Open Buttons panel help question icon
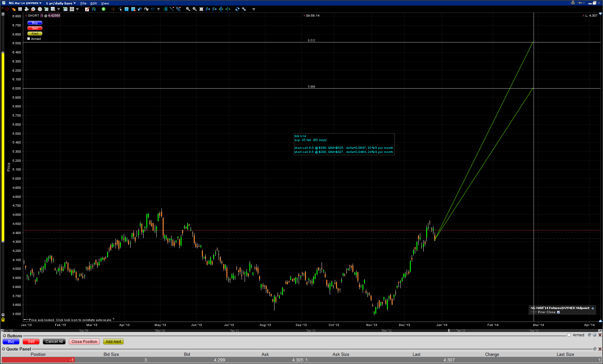 (x=595, y=335)
